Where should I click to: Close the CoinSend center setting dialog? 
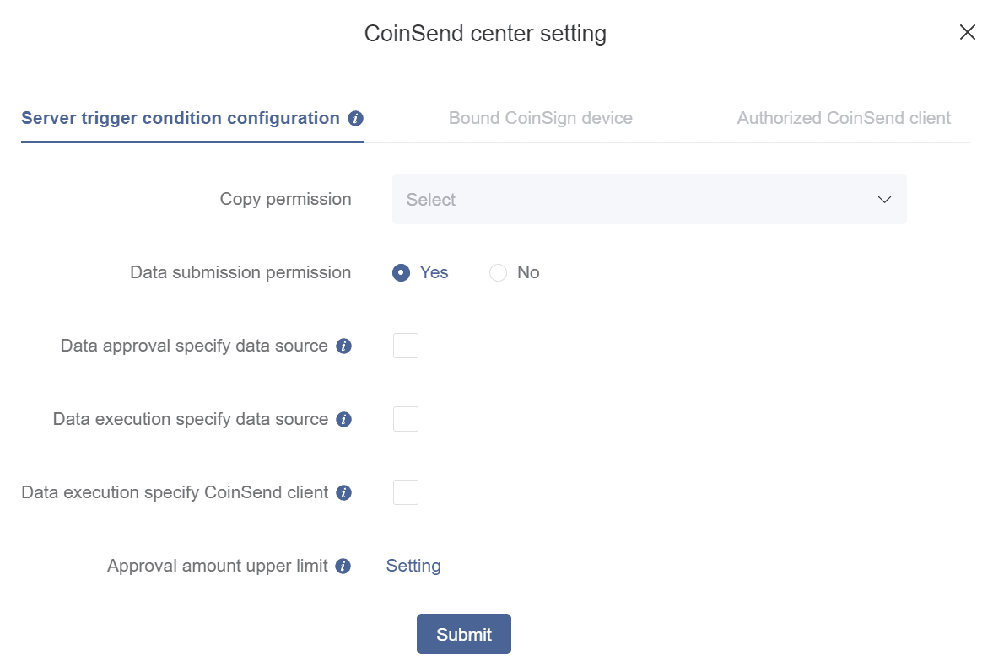click(x=967, y=32)
